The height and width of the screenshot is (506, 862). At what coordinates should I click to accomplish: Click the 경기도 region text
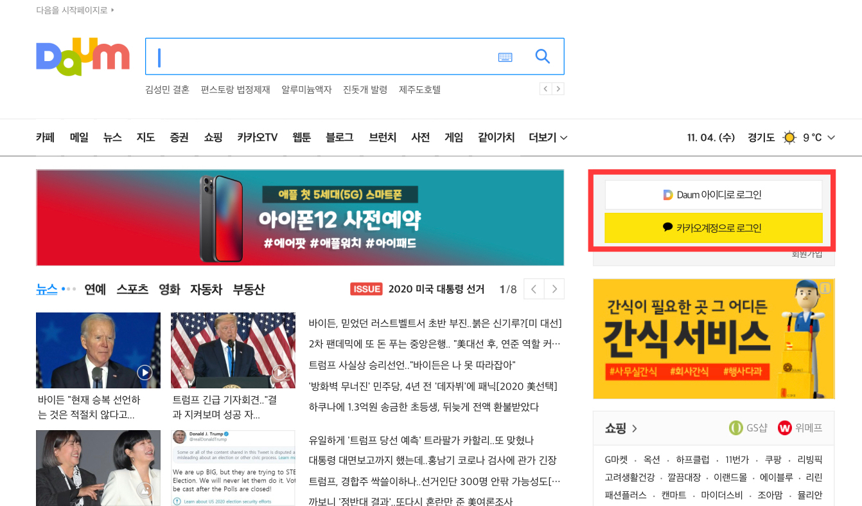(761, 138)
